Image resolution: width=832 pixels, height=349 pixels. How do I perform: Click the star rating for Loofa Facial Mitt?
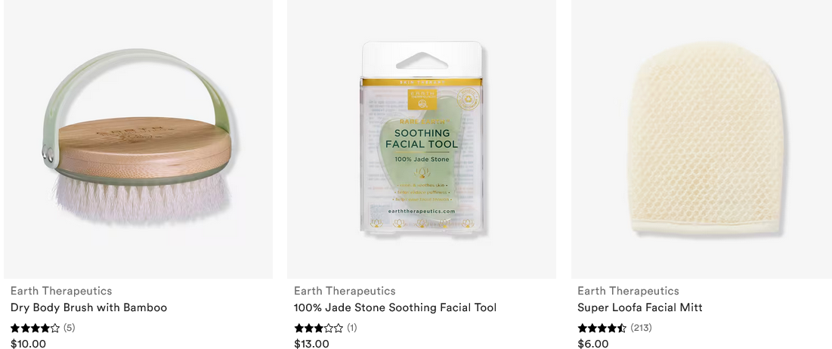[x=602, y=328]
